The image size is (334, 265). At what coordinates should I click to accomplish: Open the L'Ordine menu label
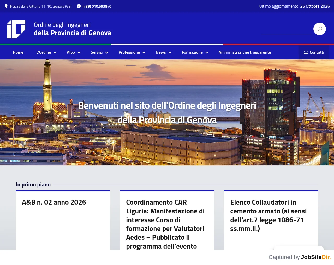tap(44, 52)
